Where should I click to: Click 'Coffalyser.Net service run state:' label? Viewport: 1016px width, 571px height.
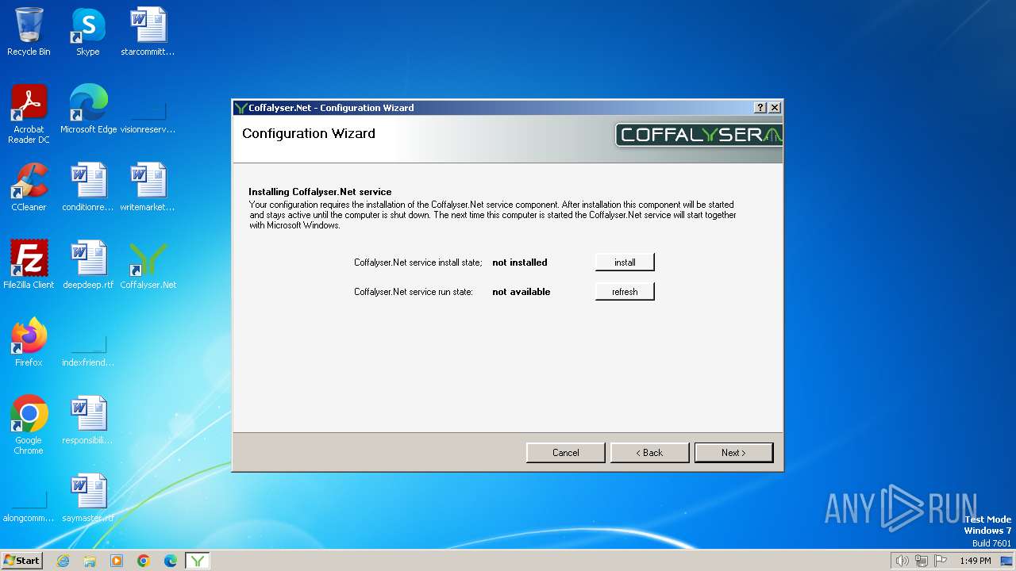click(x=414, y=292)
